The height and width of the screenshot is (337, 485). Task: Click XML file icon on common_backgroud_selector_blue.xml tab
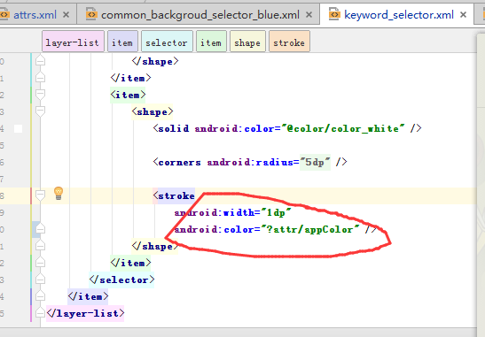point(91,14)
